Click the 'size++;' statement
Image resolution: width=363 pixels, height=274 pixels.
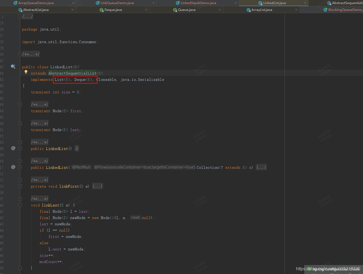(47, 255)
